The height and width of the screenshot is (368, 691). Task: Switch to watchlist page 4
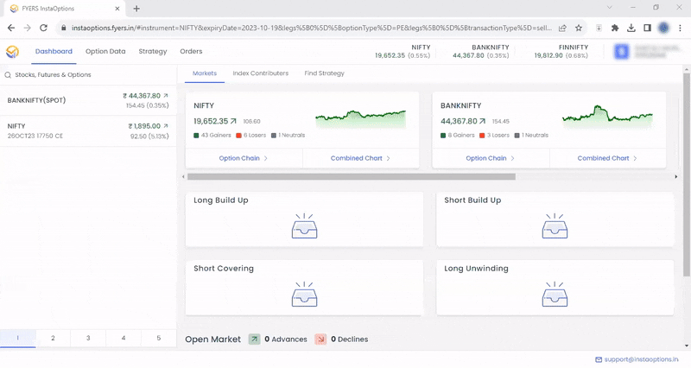124,338
